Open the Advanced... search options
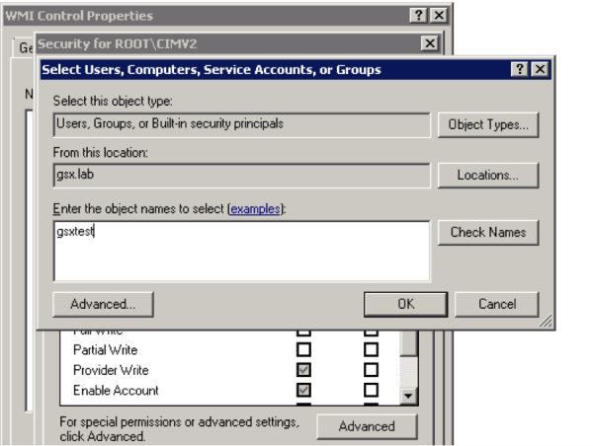The height and width of the screenshot is (446, 593). coord(103,304)
